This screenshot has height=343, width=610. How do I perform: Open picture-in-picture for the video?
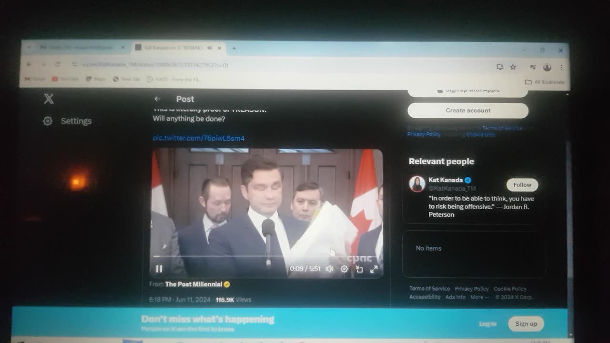359,269
